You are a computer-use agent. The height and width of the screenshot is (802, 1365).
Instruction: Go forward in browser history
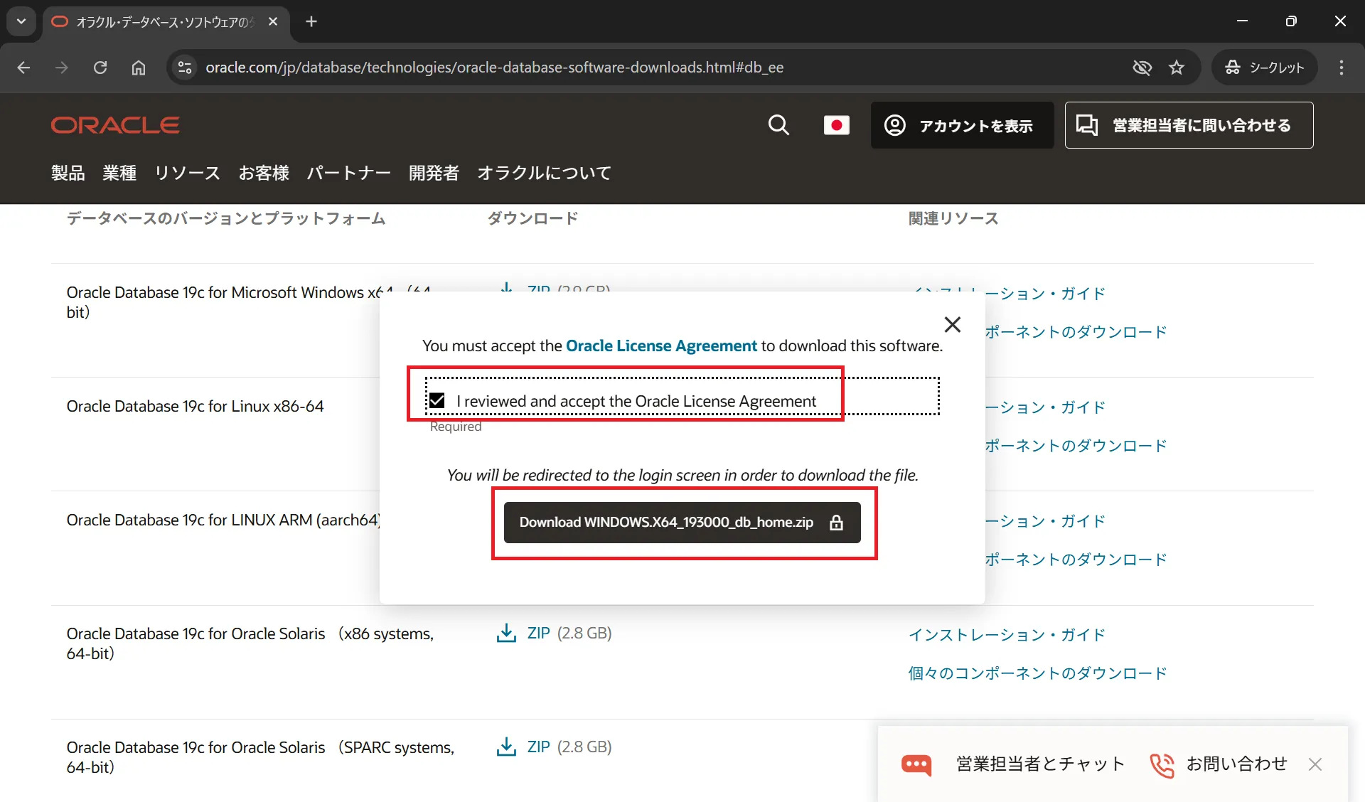pyautogui.click(x=62, y=68)
